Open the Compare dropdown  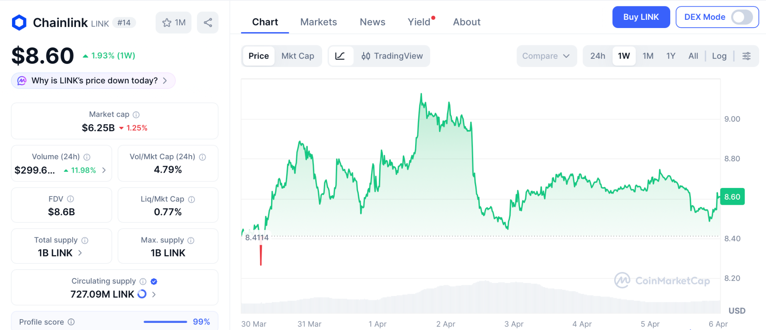(x=546, y=56)
